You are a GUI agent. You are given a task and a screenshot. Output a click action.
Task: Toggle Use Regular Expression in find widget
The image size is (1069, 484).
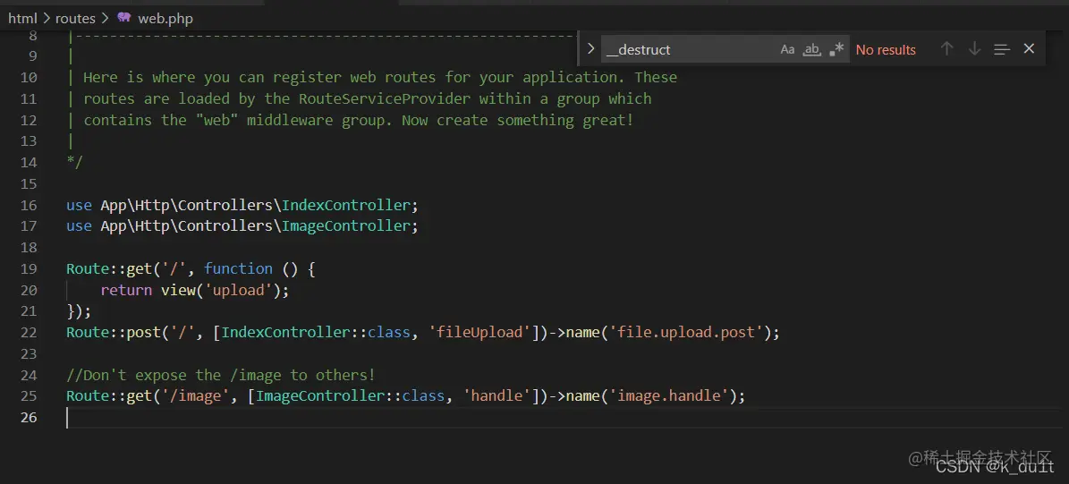coord(836,49)
